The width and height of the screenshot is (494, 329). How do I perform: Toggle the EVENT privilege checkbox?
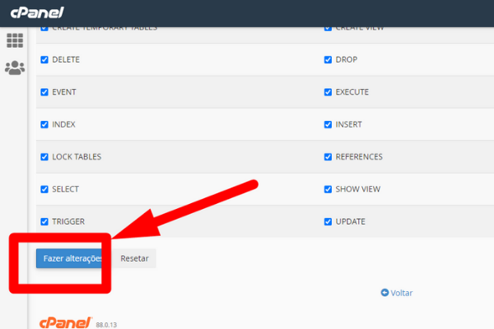[44, 92]
